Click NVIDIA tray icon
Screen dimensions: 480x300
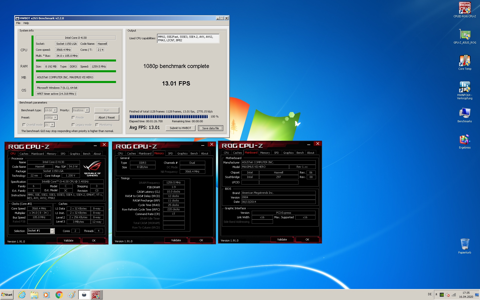tap(442, 294)
